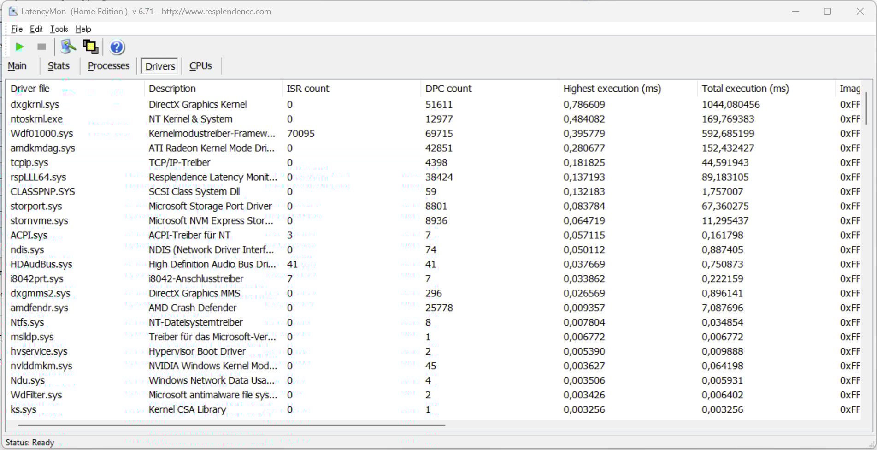This screenshot has width=877, height=450.
Task: Click the Kernel CSA Library description
Action: [187, 409]
